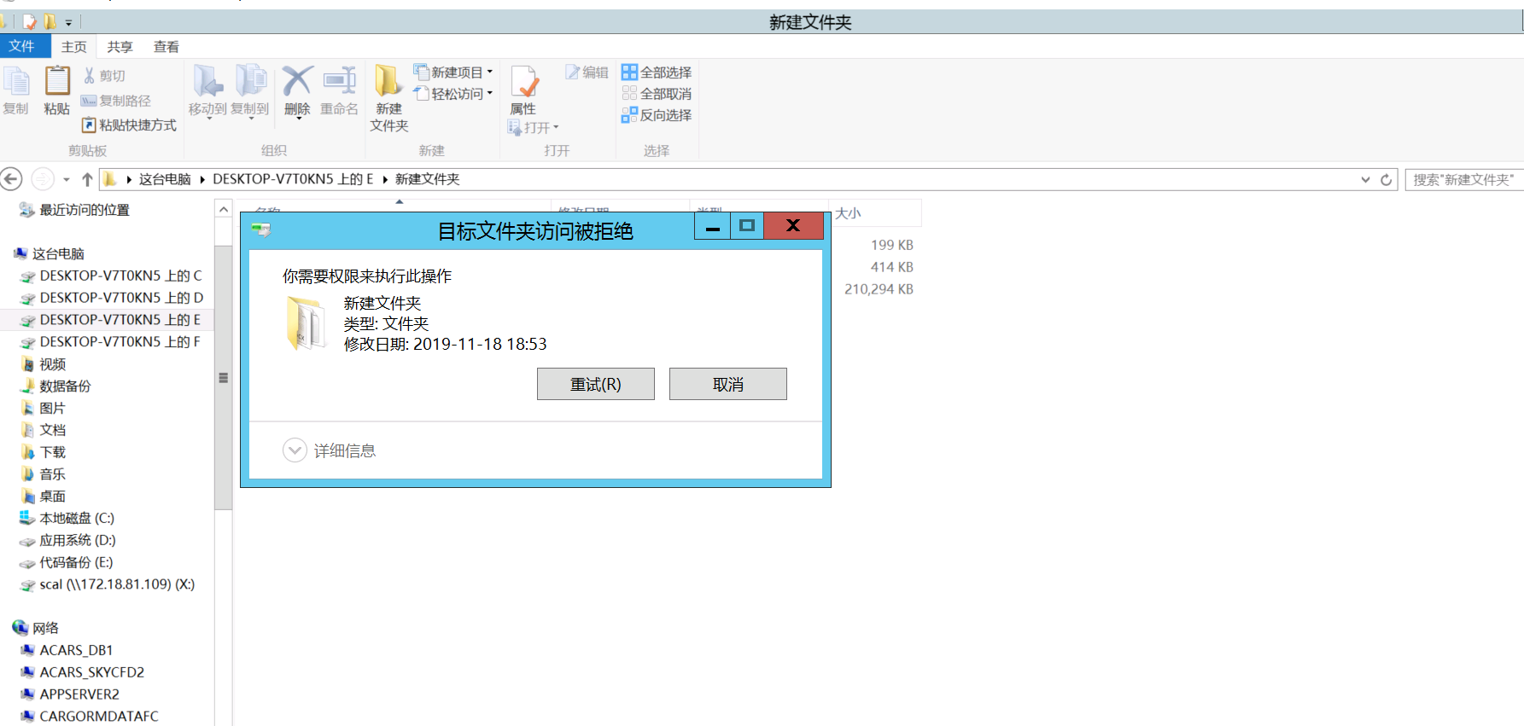Go back with the Back arrow
The image size is (1524, 726).
11,179
